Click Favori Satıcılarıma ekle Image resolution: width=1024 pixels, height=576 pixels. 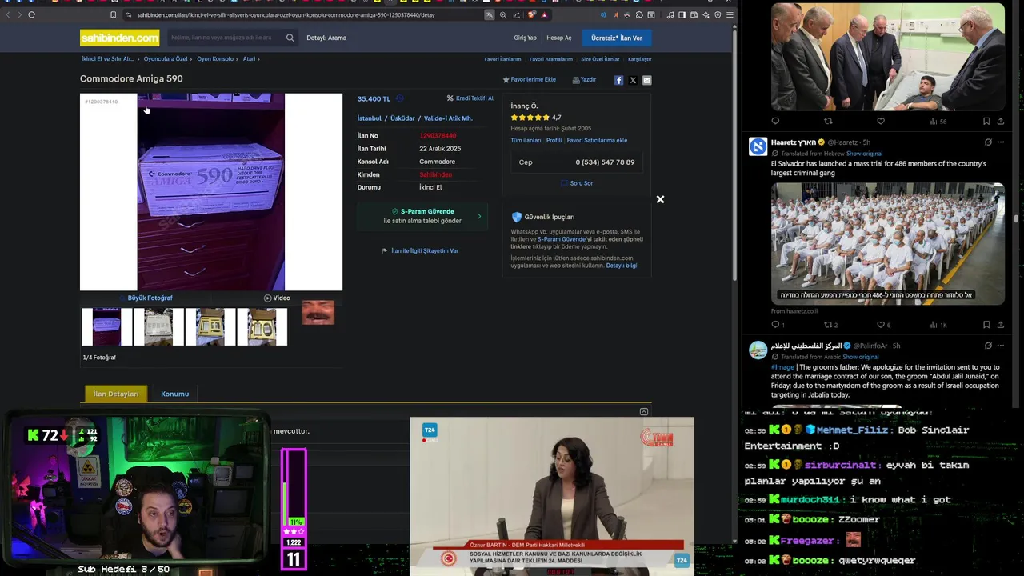tap(597, 141)
